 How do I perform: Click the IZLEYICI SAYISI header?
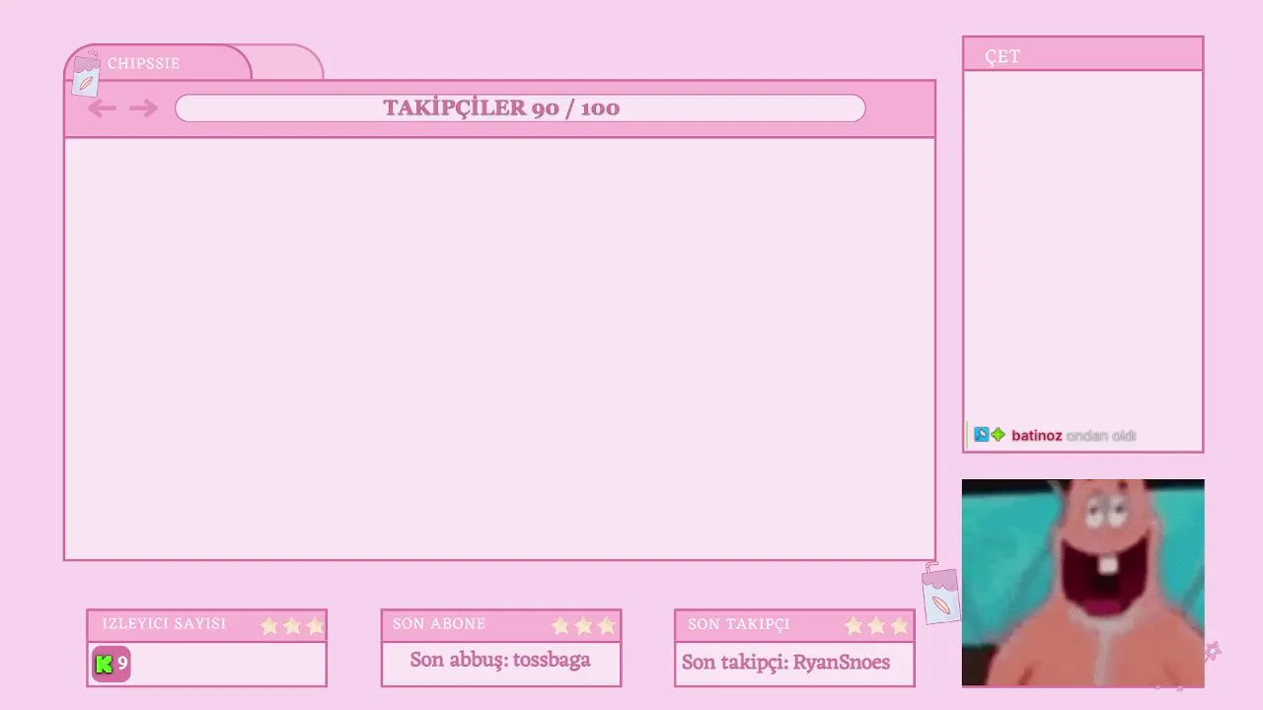tap(206, 625)
